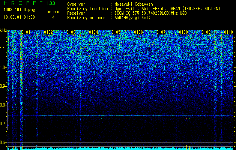This screenshot has height=150, width=236.
Task: Click the orange echo mark just after 0108
Action: pyautogui.click(x=186, y=118)
